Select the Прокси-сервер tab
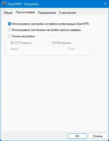109x141 pixels. (x=25, y=12)
